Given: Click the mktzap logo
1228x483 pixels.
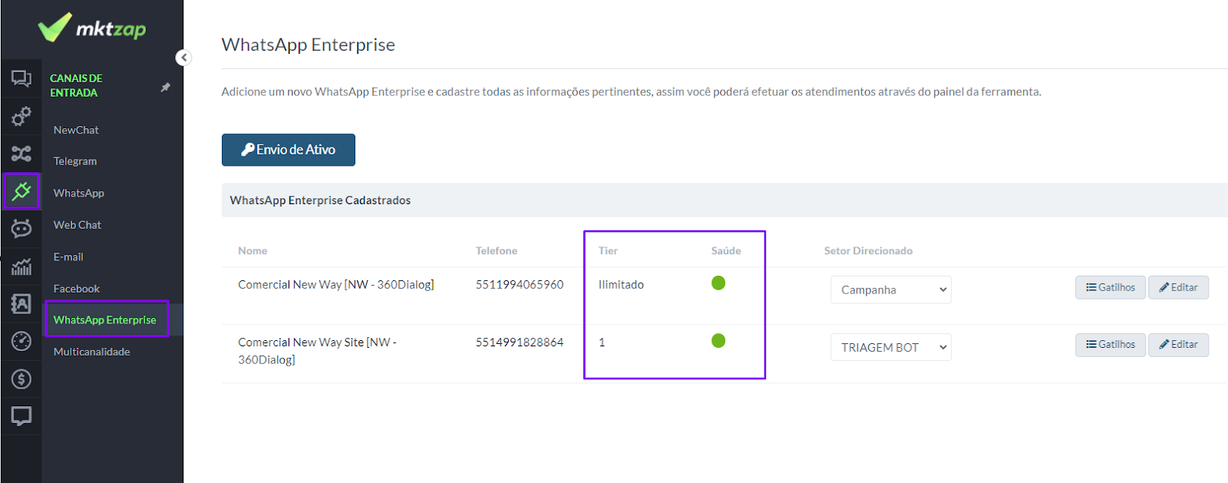Looking at the screenshot, I should (x=92, y=28).
